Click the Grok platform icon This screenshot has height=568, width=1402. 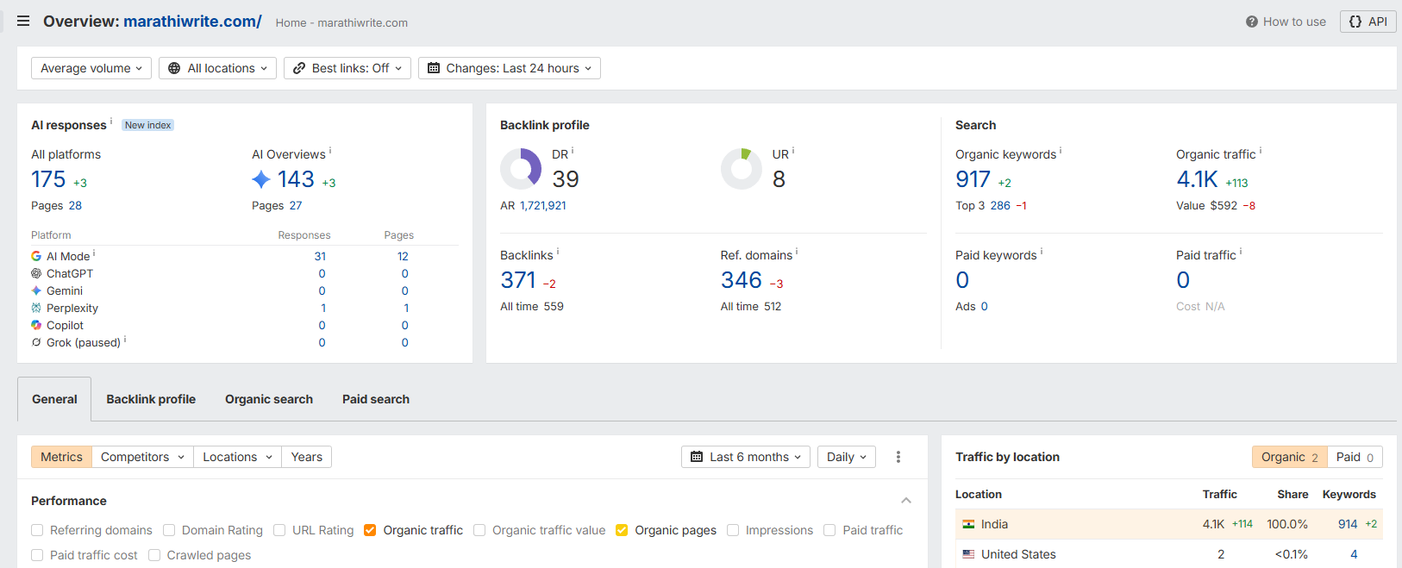pos(36,342)
